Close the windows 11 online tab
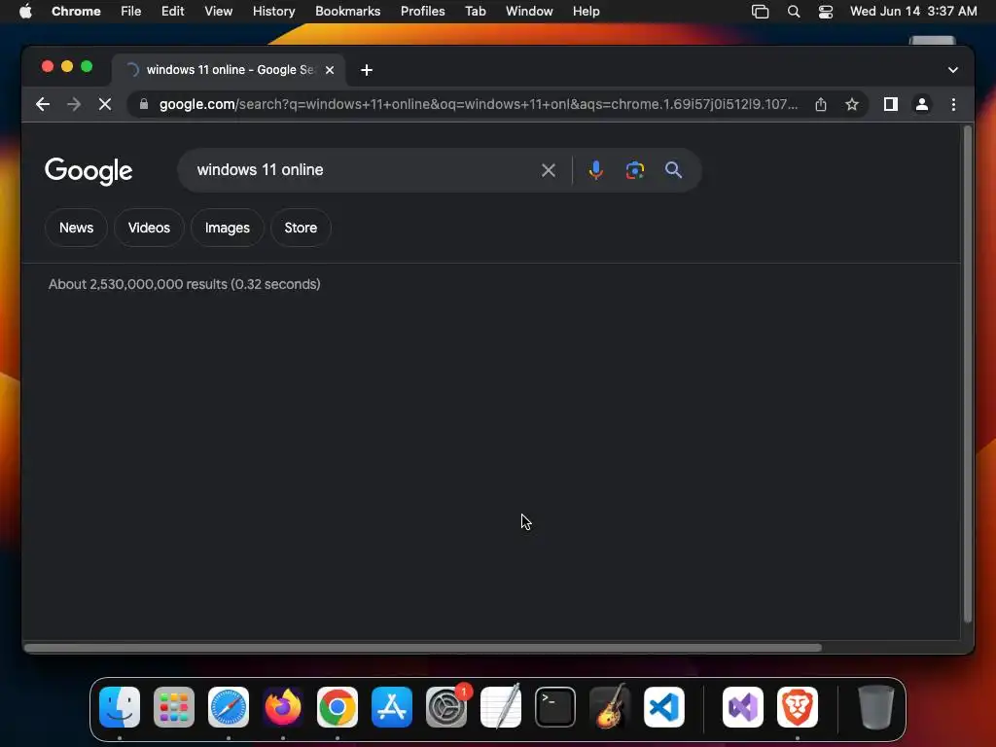This screenshot has width=996, height=747. (330, 70)
